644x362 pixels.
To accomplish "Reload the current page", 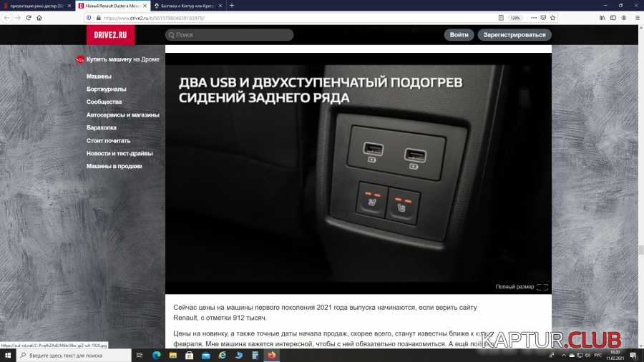I will pyautogui.click(x=29, y=18).
